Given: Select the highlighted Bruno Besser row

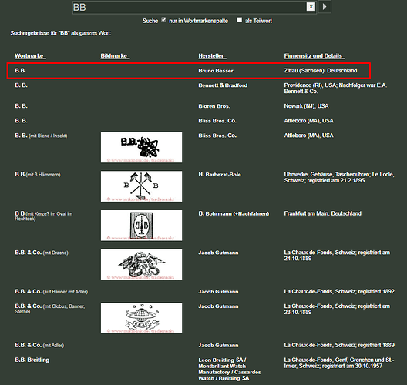Looking at the screenshot, I should (189, 71).
